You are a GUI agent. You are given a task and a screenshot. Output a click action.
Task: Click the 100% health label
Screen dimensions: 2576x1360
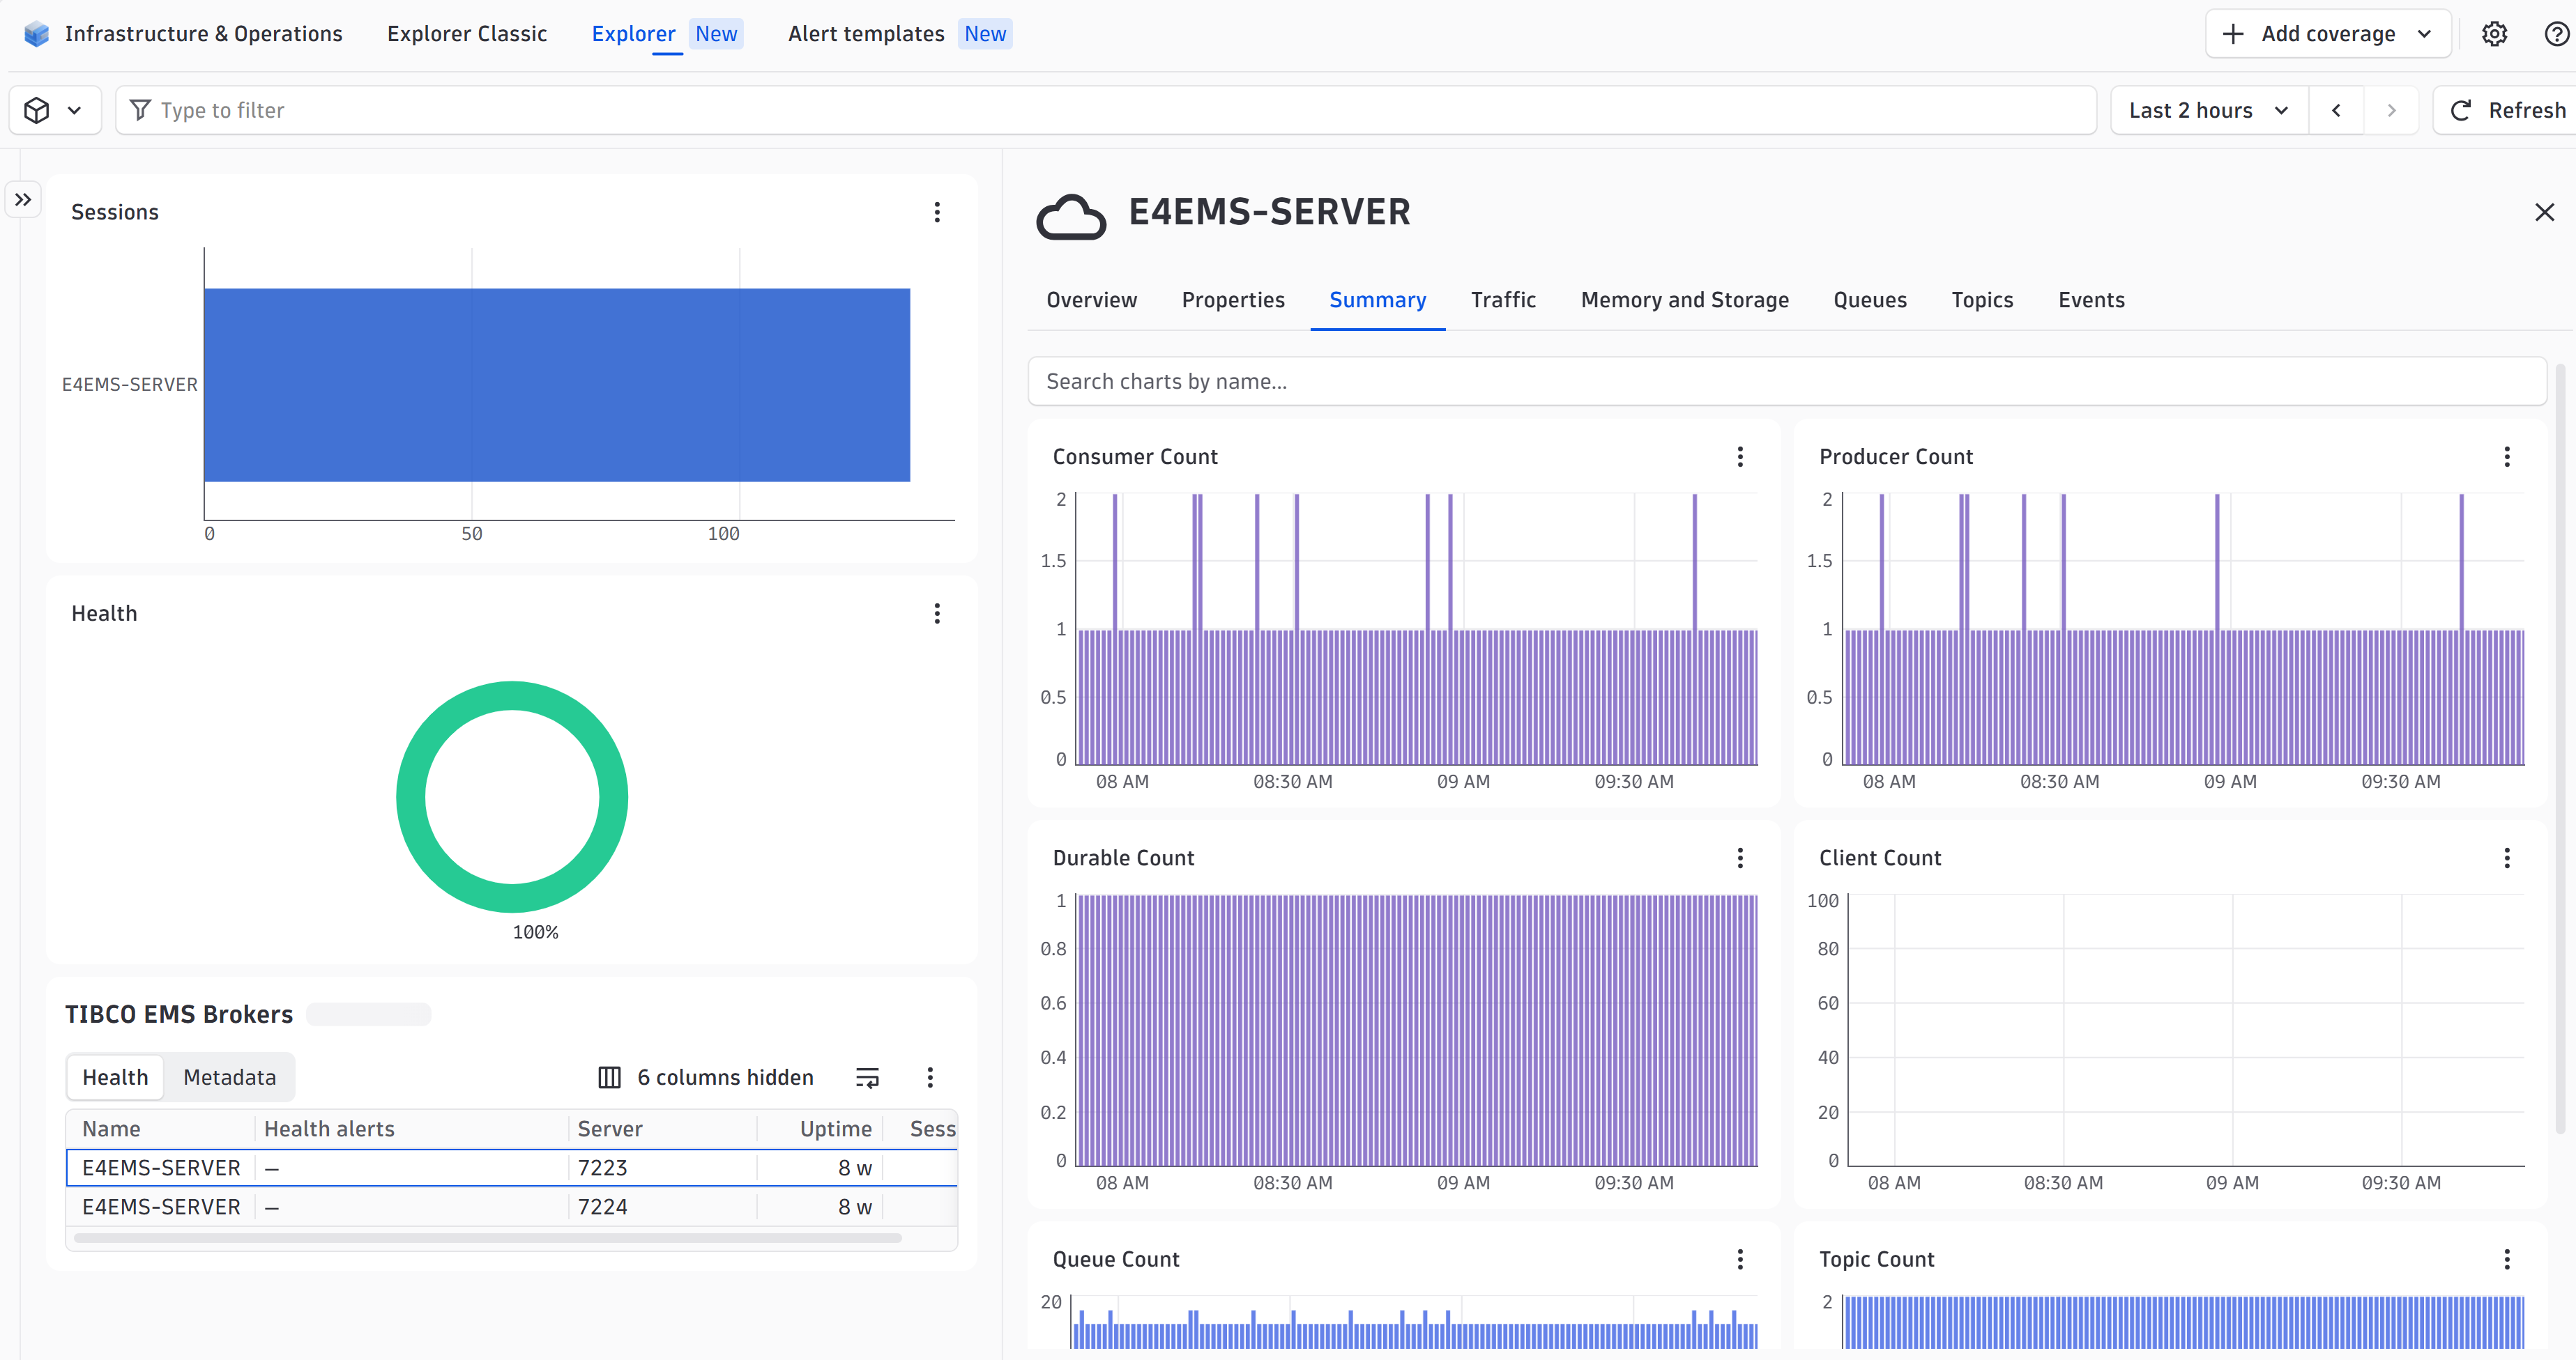[x=535, y=932]
